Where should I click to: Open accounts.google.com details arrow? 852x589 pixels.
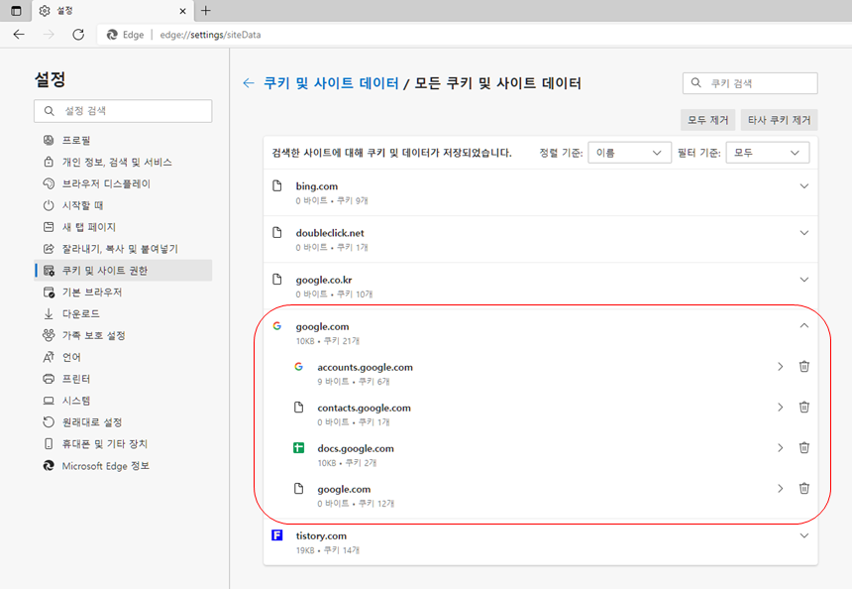coord(781,367)
